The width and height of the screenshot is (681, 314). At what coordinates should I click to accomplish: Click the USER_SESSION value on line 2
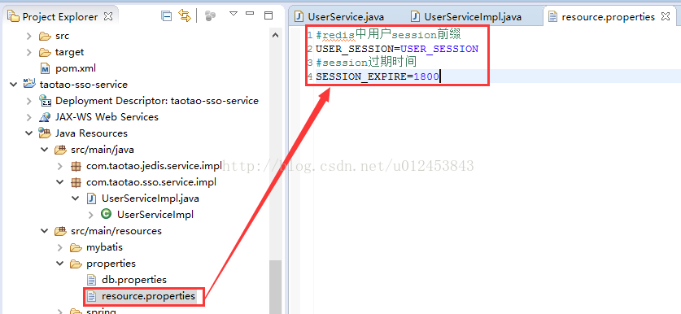[439, 49]
